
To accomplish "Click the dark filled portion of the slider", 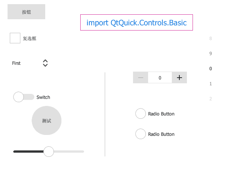I will pos(28,152).
